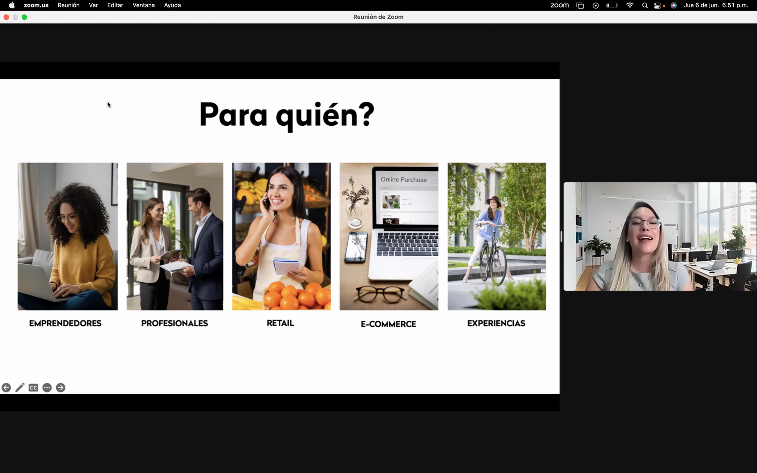Toggle closed captions (CC) on the slide
The image size is (757, 473).
[x=34, y=387]
